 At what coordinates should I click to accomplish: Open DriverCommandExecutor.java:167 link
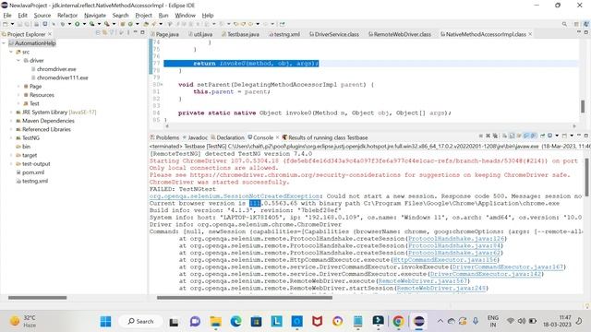pos(507,267)
